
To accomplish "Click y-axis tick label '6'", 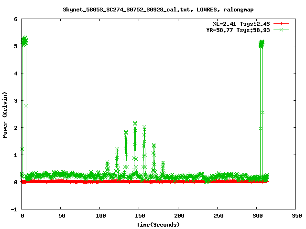I will pyautogui.click(x=16, y=19).
